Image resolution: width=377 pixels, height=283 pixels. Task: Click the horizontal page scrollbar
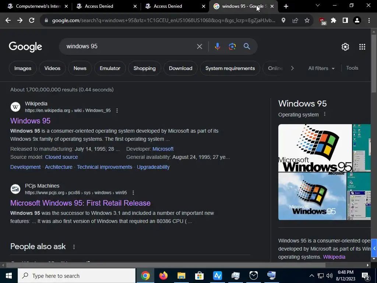(166, 265)
